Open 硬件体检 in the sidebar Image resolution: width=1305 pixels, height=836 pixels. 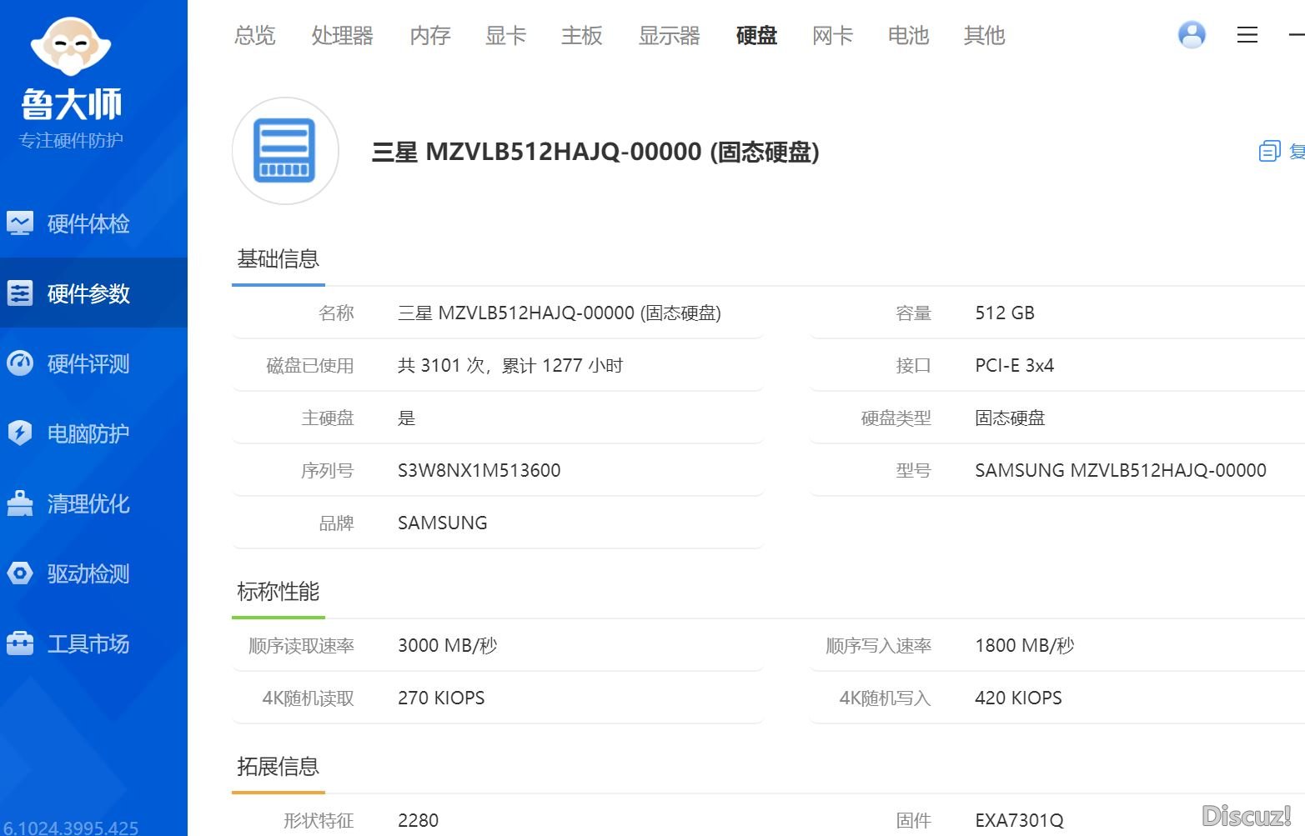coord(93,223)
